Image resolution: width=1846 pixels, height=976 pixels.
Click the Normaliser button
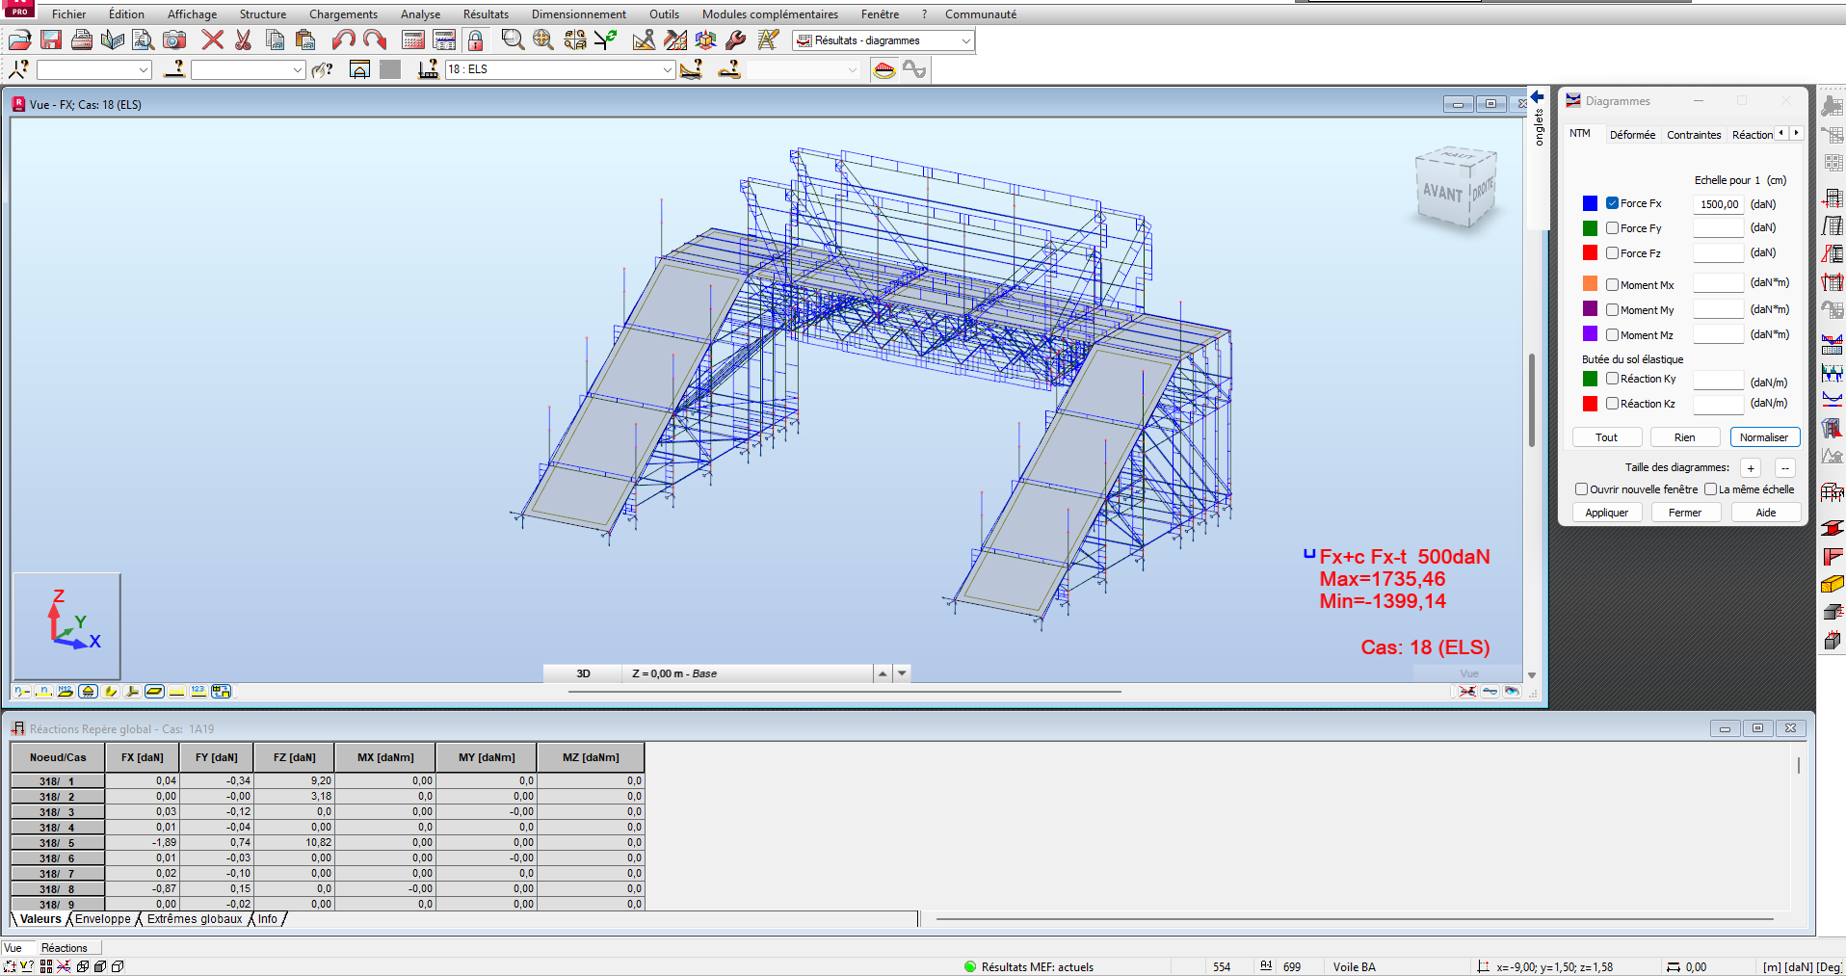(1764, 437)
